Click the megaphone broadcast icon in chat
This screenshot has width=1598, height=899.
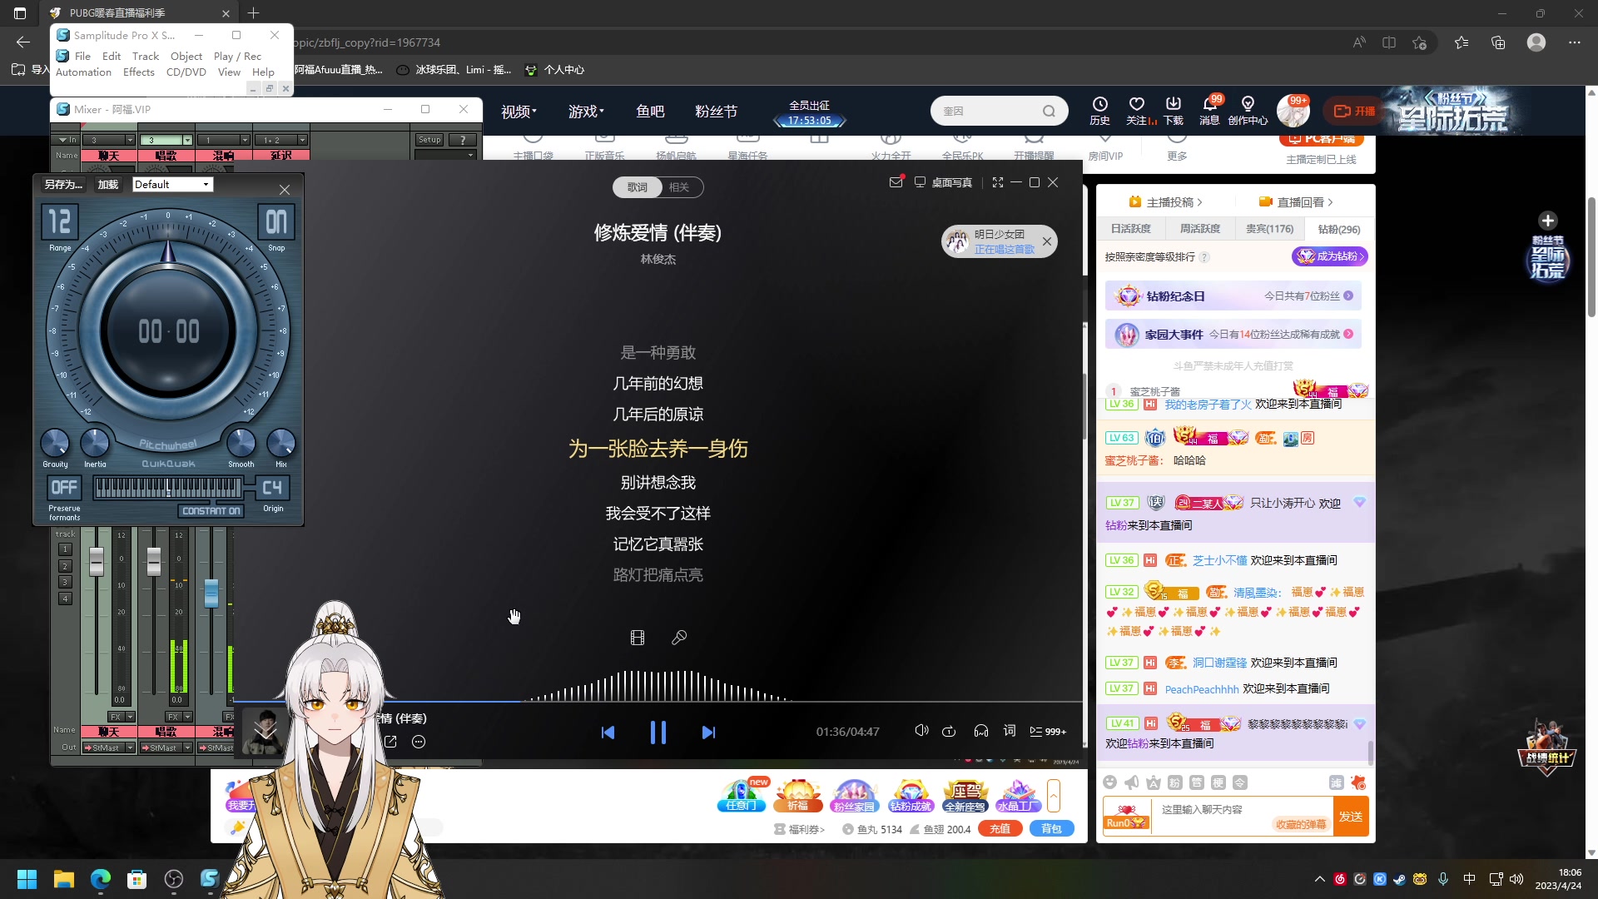pyautogui.click(x=1131, y=782)
